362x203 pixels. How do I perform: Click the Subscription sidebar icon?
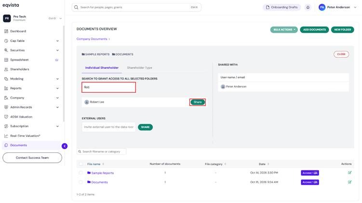[x=6, y=126]
